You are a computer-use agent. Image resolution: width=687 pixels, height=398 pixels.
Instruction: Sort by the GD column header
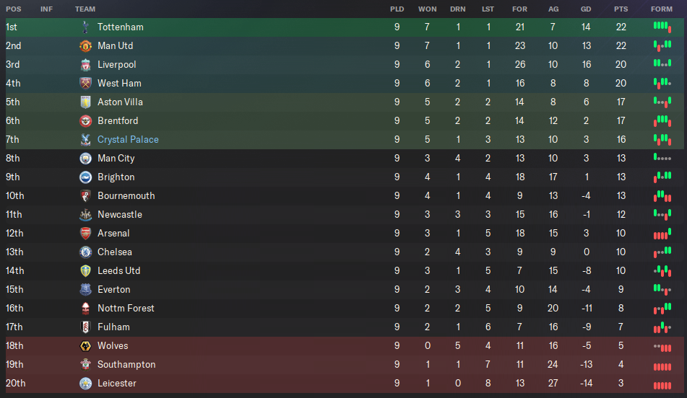(586, 9)
